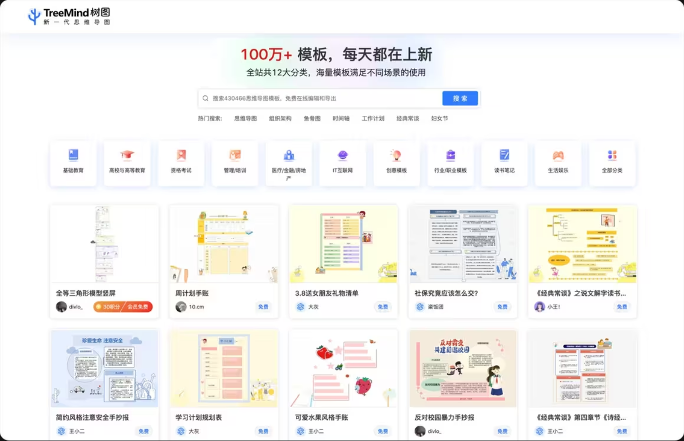Screen dimensions: 684x441
Task: Select the 生活娱乐 category icon
Action: coord(558,164)
